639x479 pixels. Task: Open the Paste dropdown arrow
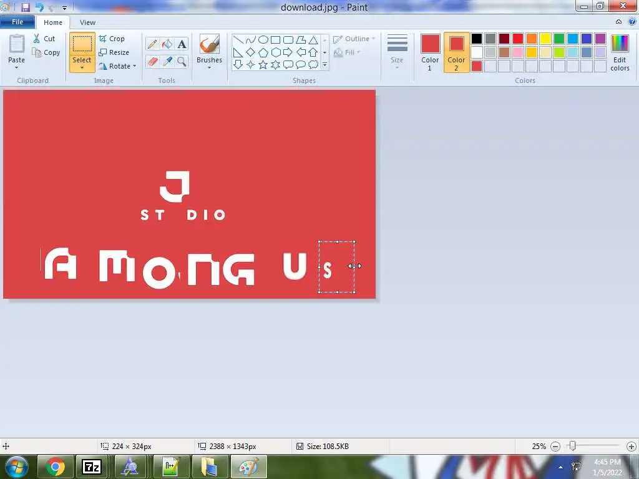pos(16,67)
